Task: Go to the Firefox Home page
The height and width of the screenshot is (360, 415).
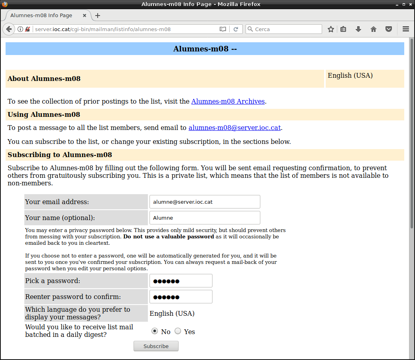Action: click(374, 29)
